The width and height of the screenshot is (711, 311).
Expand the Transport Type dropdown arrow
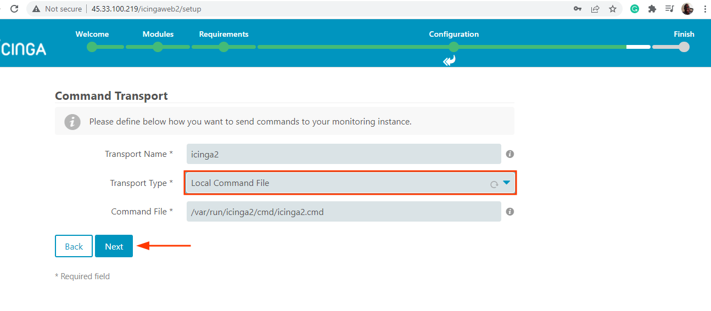tap(506, 183)
